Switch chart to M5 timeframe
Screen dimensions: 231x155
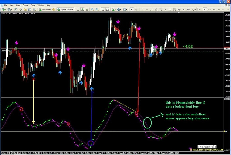click(x=205, y=10)
